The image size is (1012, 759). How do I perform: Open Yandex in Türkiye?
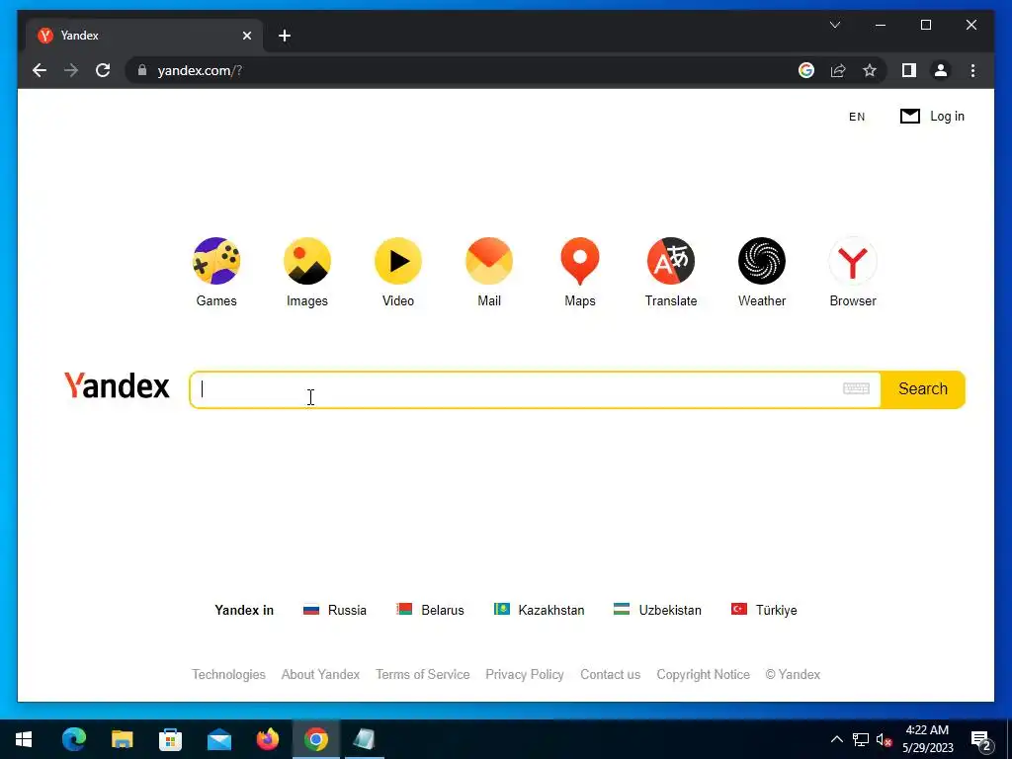tap(764, 610)
